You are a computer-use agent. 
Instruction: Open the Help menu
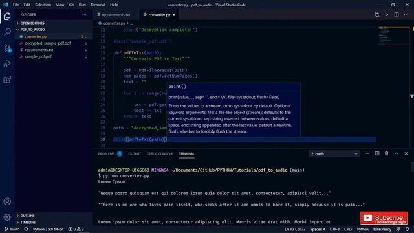point(114,5)
